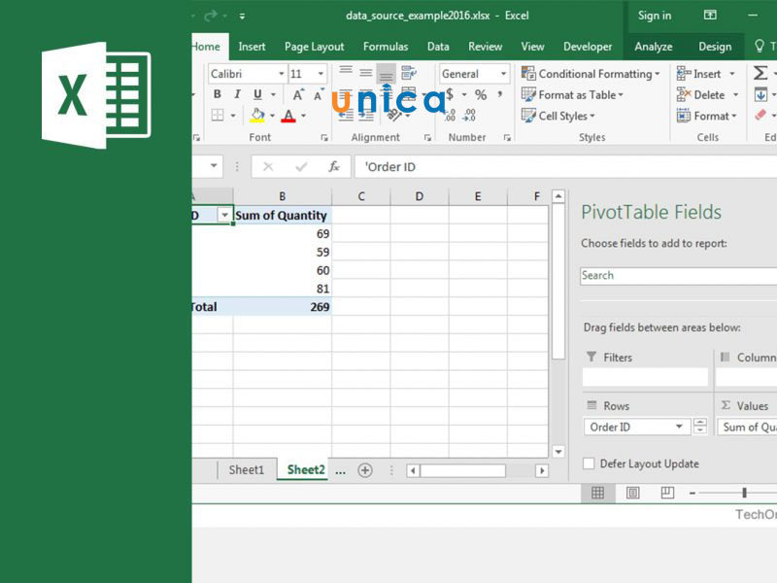Click the AutoSum sigma icon

760,74
